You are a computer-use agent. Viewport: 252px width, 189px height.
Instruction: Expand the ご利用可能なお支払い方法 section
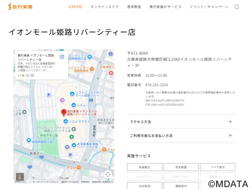click(x=181, y=136)
